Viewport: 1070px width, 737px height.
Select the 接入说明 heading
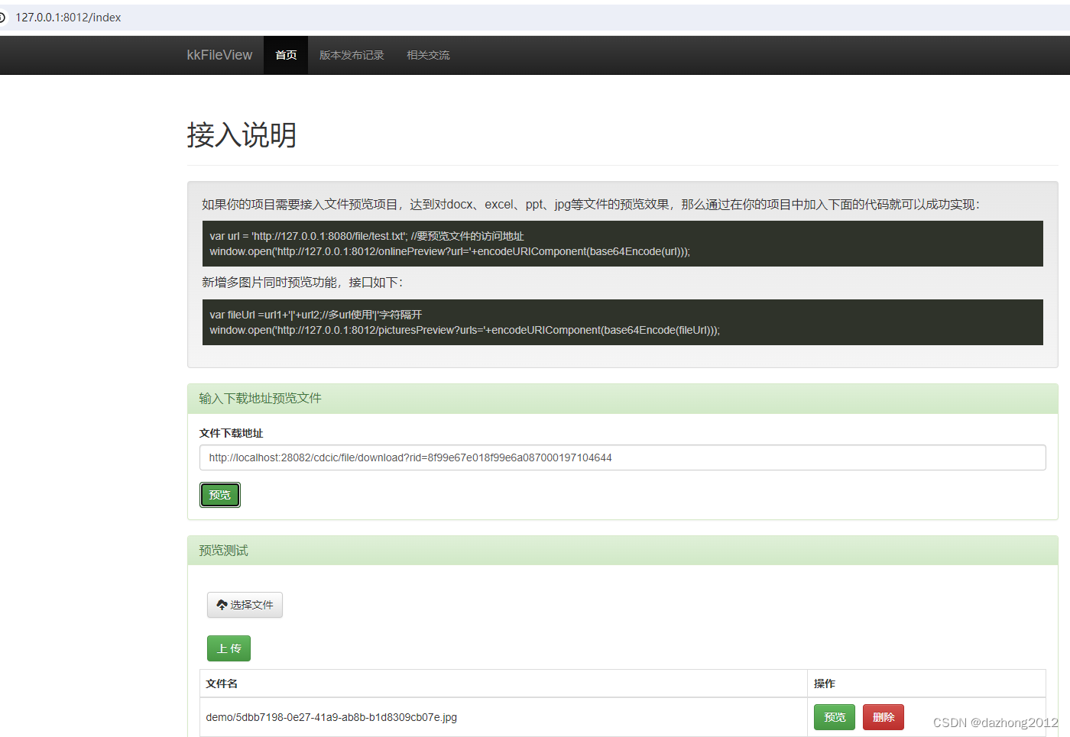click(x=242, y=134)
